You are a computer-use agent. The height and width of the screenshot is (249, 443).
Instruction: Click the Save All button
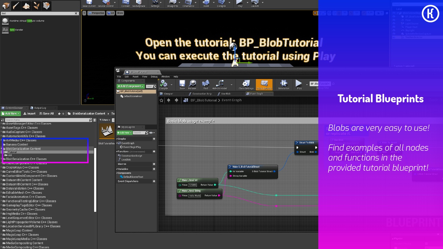click(x=46, y=113)
